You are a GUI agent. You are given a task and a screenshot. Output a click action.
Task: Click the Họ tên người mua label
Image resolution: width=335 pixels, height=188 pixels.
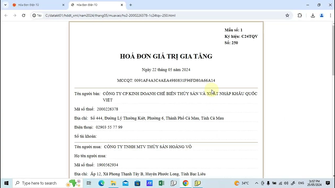click(x=90, y=156)
